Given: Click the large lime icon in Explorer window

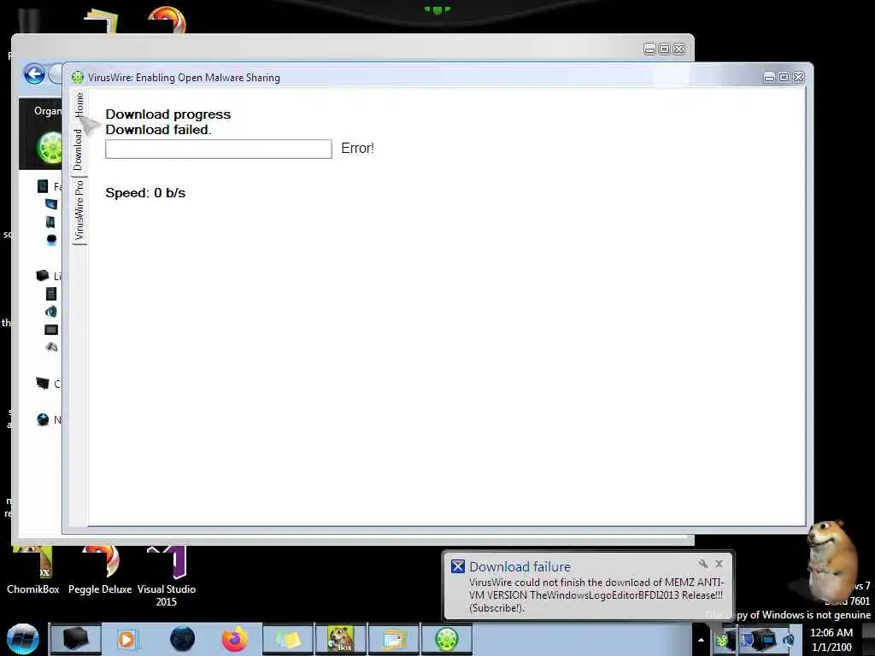Looking at the screenshot, I should click(x=50, y=148).
